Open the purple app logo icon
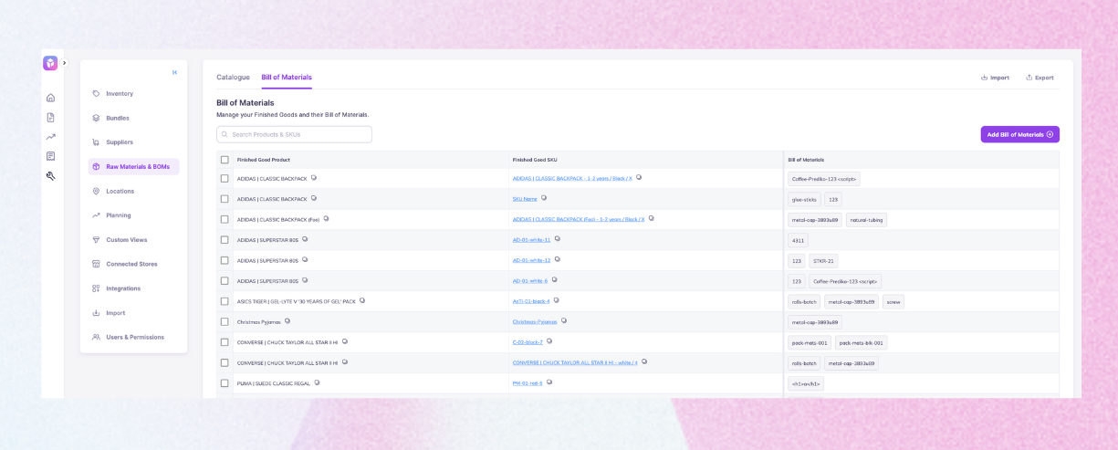Screen dimensions: 1118x450 point(50,63)
